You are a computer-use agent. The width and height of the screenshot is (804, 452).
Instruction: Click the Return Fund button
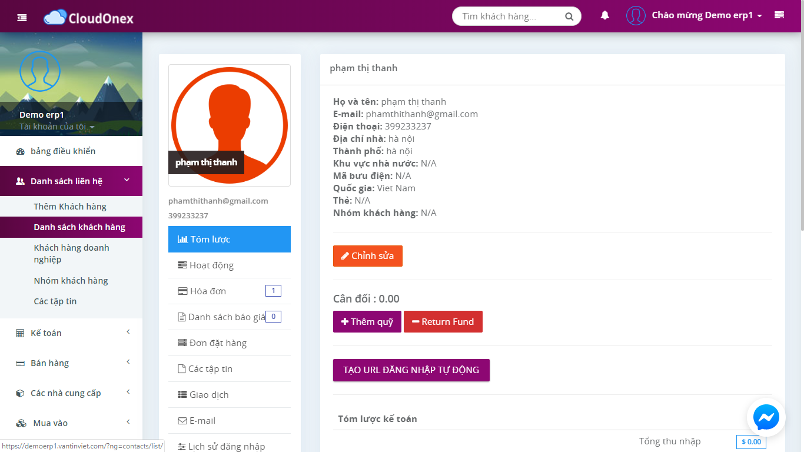click(x=443, y=322)
